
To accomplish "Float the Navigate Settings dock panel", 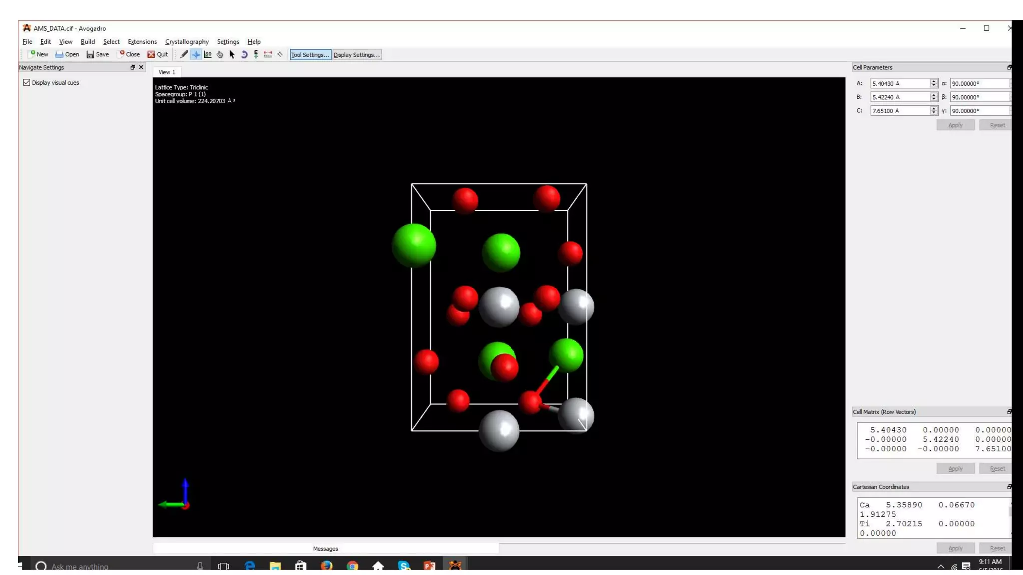I will (133, 67).
